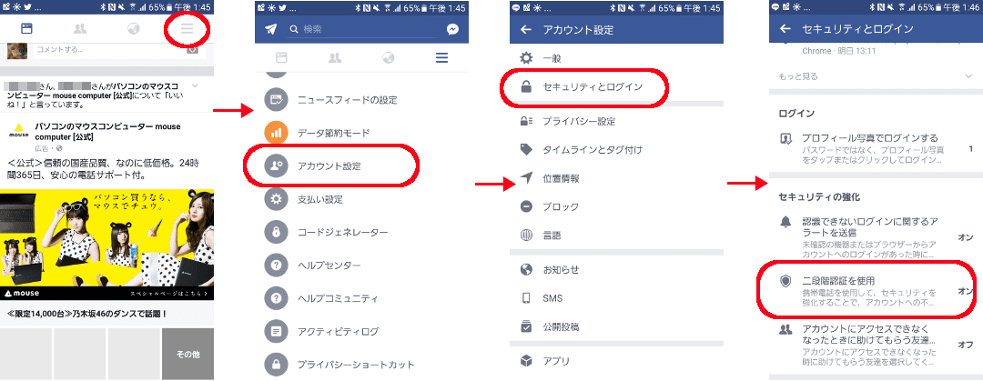The height and width of the screenshot is (381, 983).
Task: Tap the back arrow beside アカウント設定
Action: pos(526,29)
